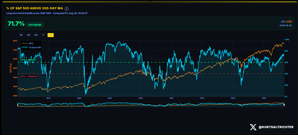Open the info icon beside chart title
The width and height of the screenshot is (298, 135).
(67, 8)
